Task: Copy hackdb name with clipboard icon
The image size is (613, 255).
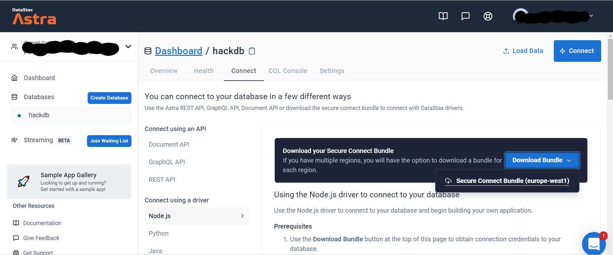Action: coord(252,51)
